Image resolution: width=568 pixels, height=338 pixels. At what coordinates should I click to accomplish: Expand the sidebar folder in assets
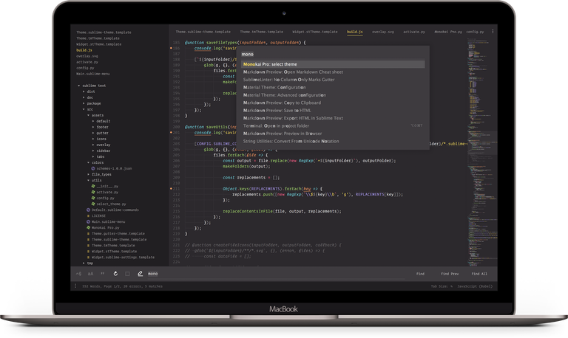click(x=93, y=151)
